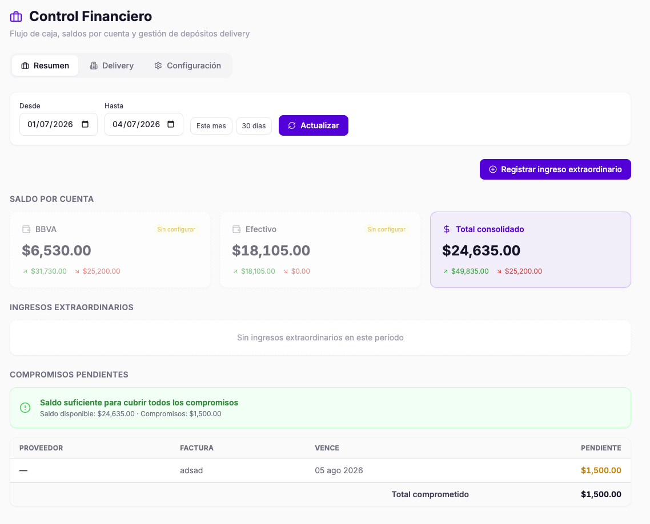Click total income amount $49,835.00
The height and width of the screenshot is (524, 650).
tap(470, 271)
